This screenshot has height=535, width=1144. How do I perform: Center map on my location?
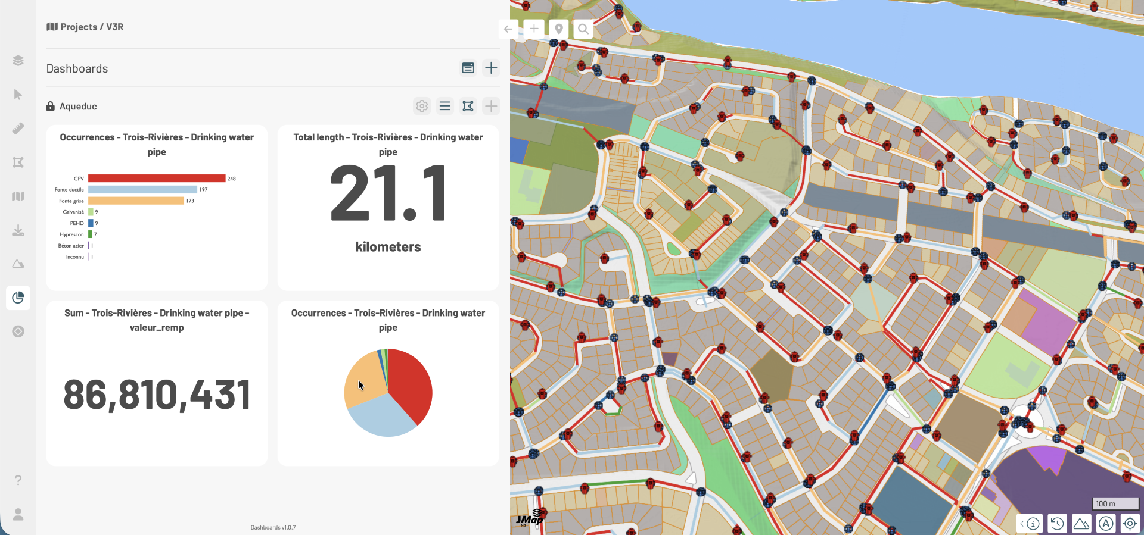pyautogui.click(x=1130, y=524)
